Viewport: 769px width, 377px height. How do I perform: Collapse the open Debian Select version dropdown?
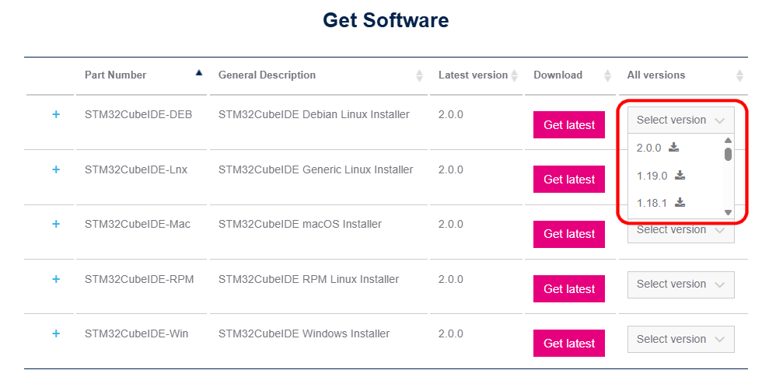coord(680,120)
